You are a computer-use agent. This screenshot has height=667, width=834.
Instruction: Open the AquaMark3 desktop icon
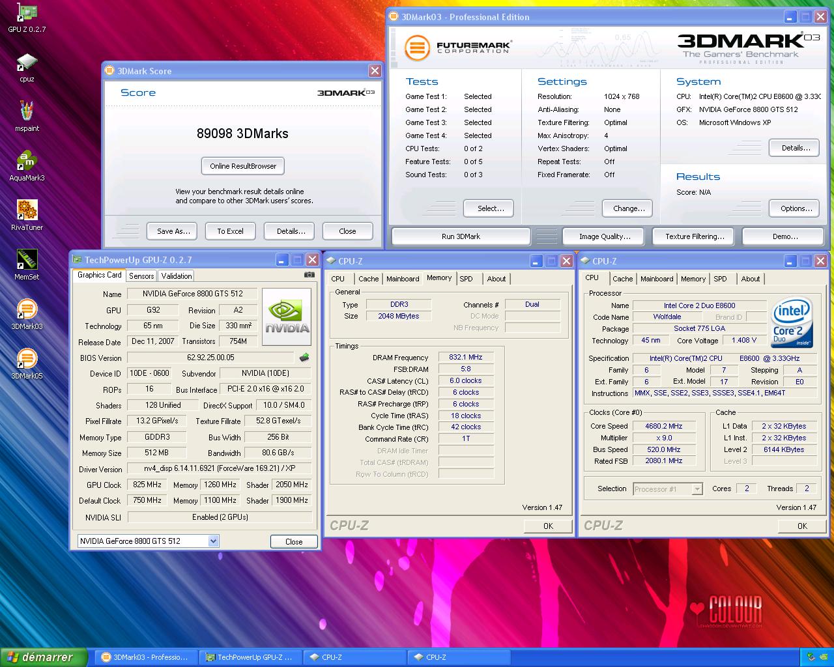pyautogui.click(x=27, y=167)
